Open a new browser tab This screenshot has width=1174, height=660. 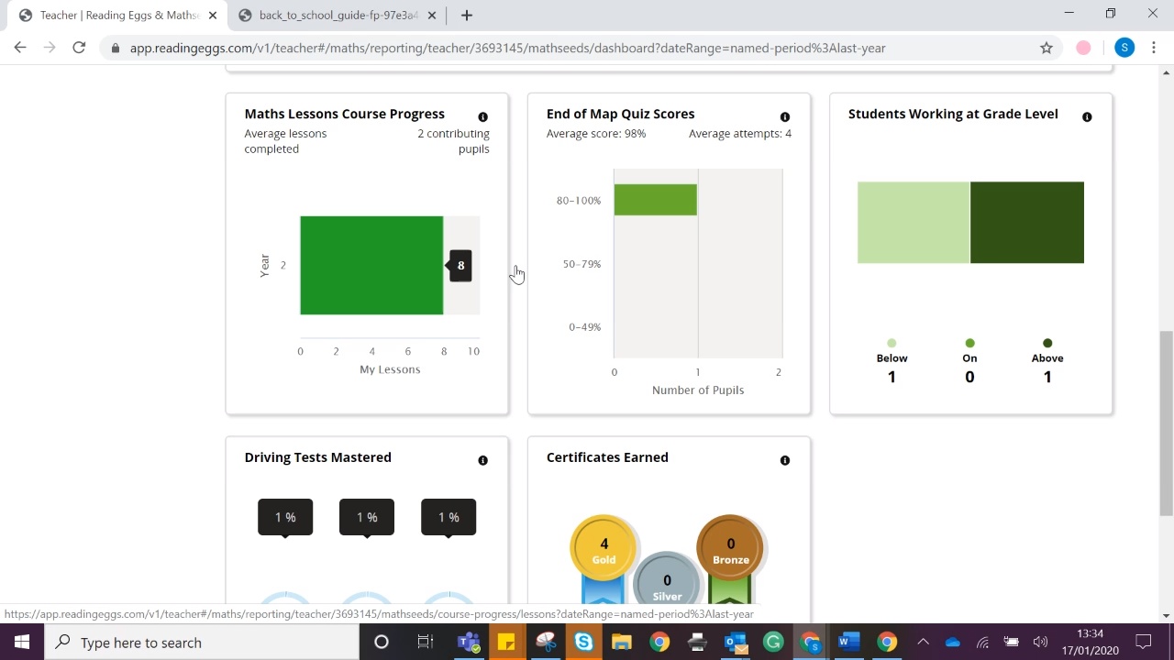coord(466,15)
